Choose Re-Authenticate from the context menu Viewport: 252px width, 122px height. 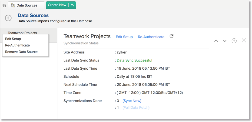[x=17, y=45]
